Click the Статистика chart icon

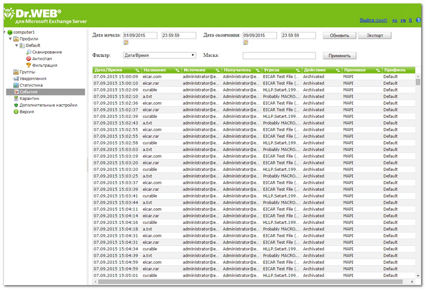pyautogui.click(x=16, y=86)
